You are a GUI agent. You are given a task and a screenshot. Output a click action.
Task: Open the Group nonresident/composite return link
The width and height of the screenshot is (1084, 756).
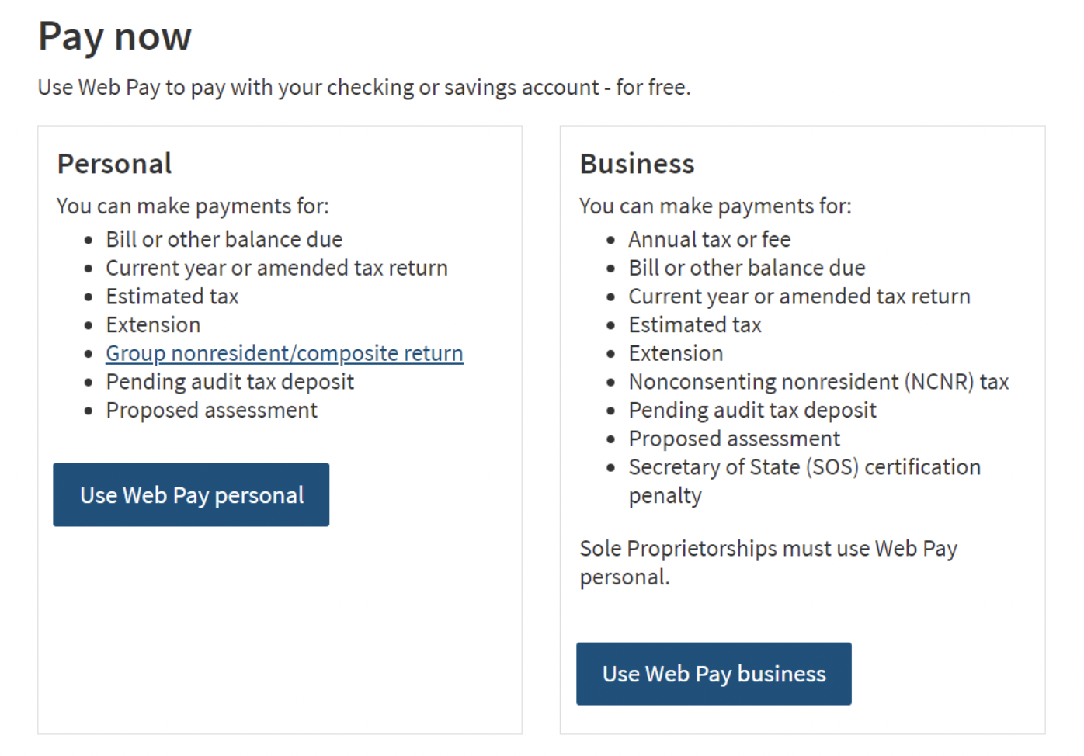pos(284,353)
